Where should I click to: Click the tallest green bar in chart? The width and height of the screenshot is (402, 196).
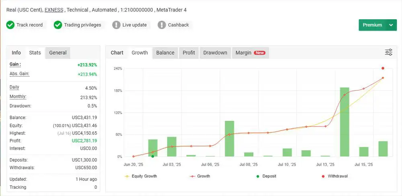tap(345, 121)
